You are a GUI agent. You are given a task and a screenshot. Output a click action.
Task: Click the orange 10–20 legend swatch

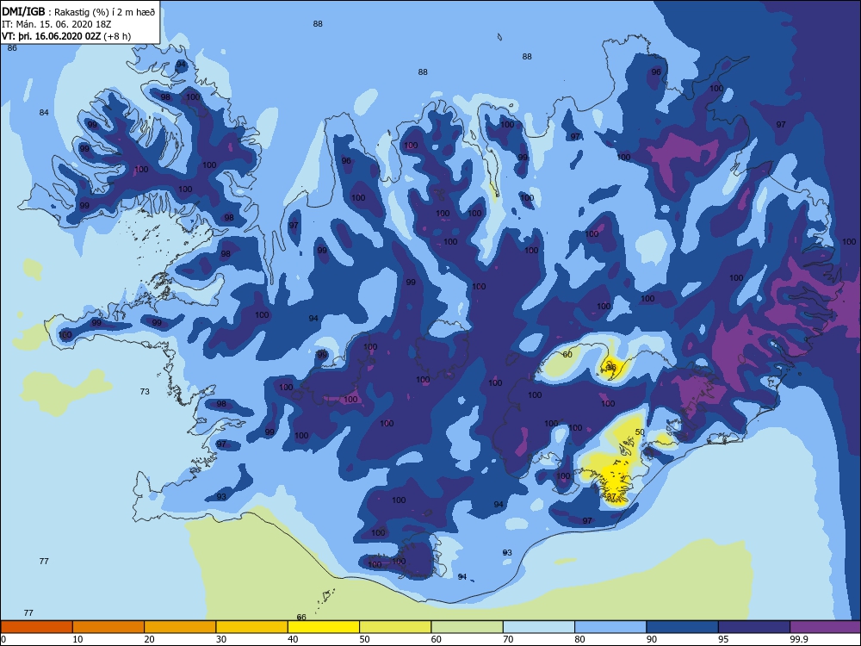click(108, 627)
